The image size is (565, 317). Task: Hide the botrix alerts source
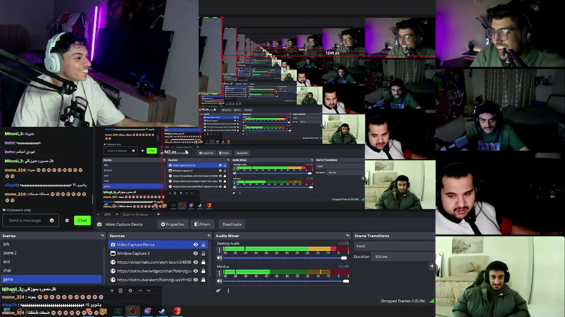coord(196,280)
